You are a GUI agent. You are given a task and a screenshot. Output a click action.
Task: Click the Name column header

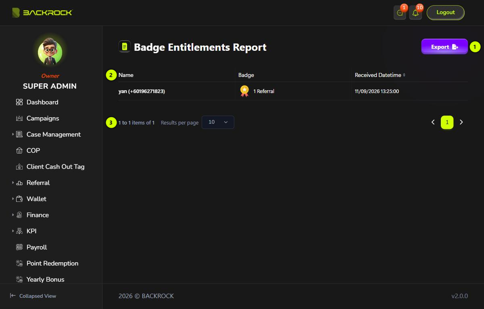126,75
